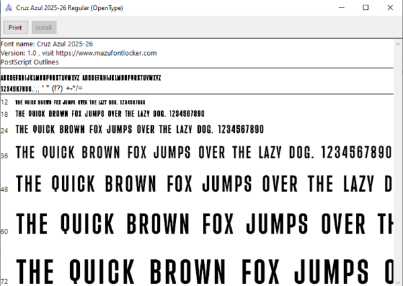403x286 pixels.
Task: Click the scrollbar down arrow
Action: click(x=398, y=282)
